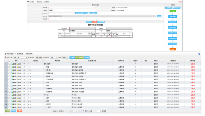Click the blue 搜索 search button
The image size is (205, 116).
pyautogui.click(x=72, y=58)
